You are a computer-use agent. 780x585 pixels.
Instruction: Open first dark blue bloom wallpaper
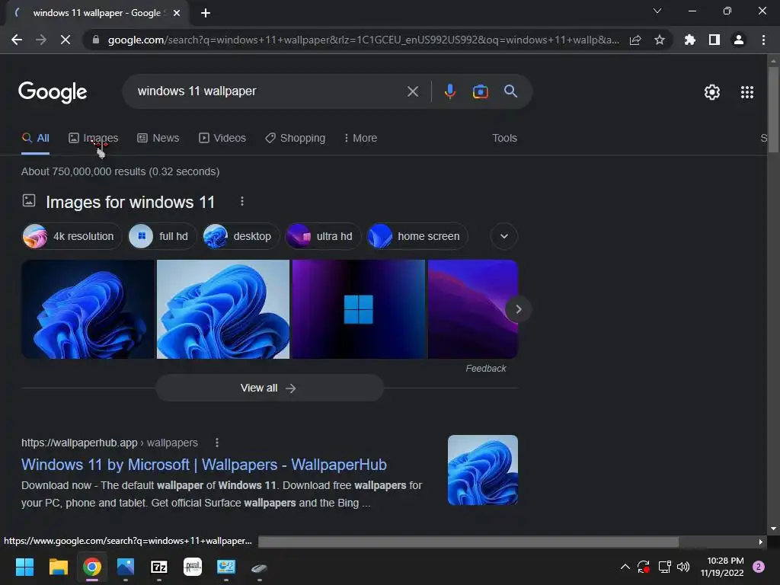88,309
